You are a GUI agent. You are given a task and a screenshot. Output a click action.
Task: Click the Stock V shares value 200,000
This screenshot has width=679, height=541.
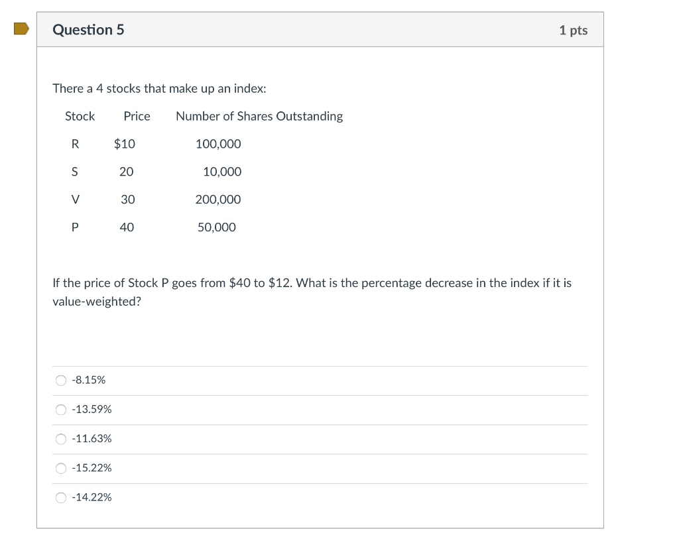click(x=218, y=199)
